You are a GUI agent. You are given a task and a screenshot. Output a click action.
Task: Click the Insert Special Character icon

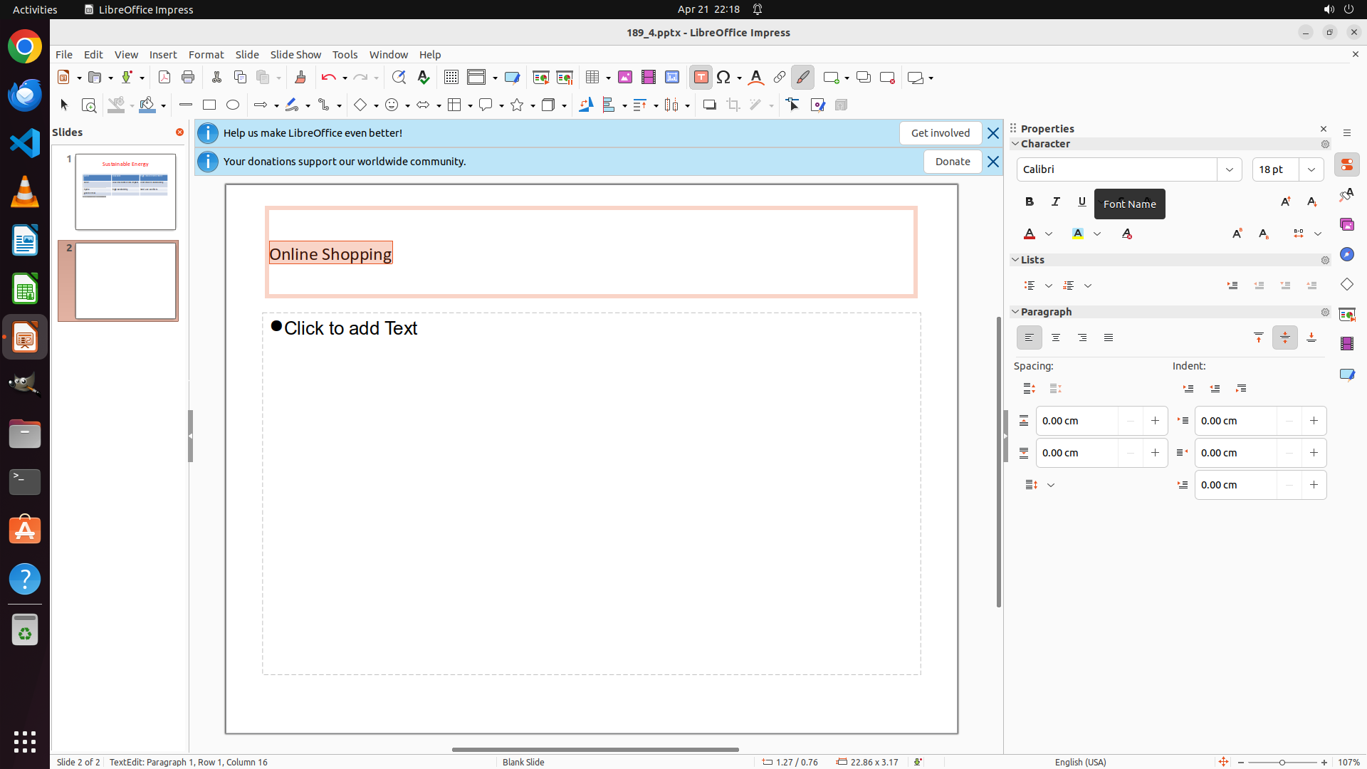coord(724,78)
